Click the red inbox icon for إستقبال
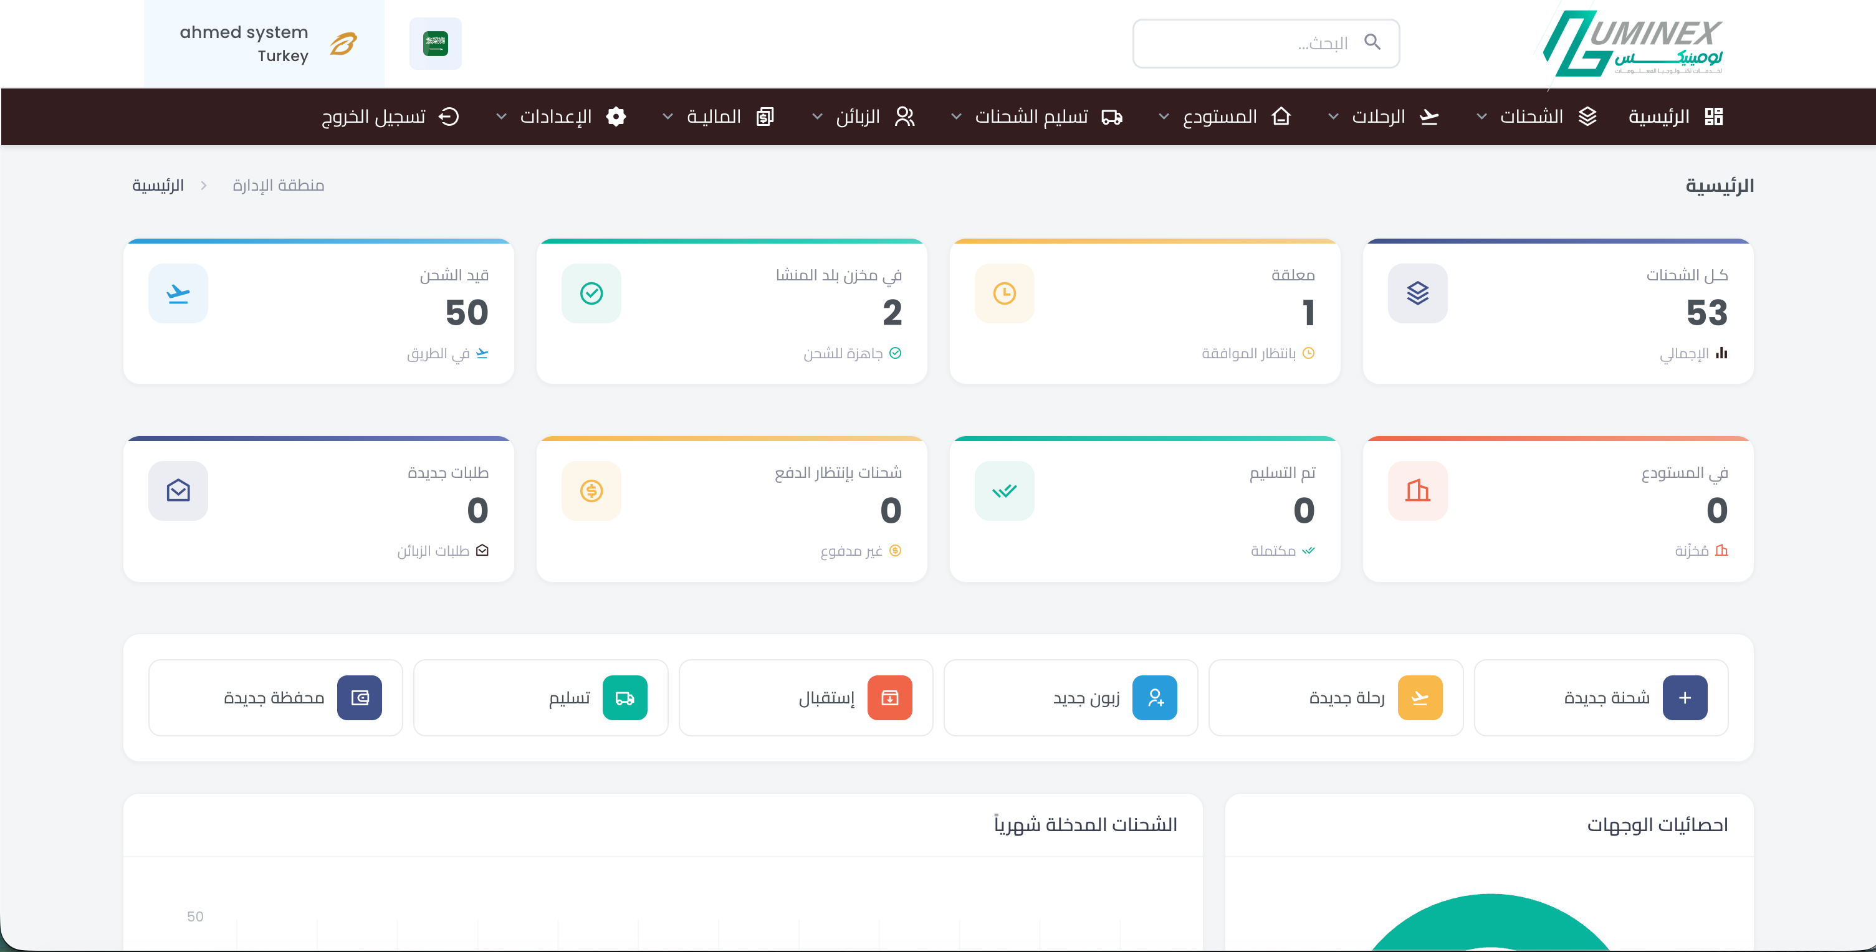This screenshot has height=952, width=1876. point(889,698)
